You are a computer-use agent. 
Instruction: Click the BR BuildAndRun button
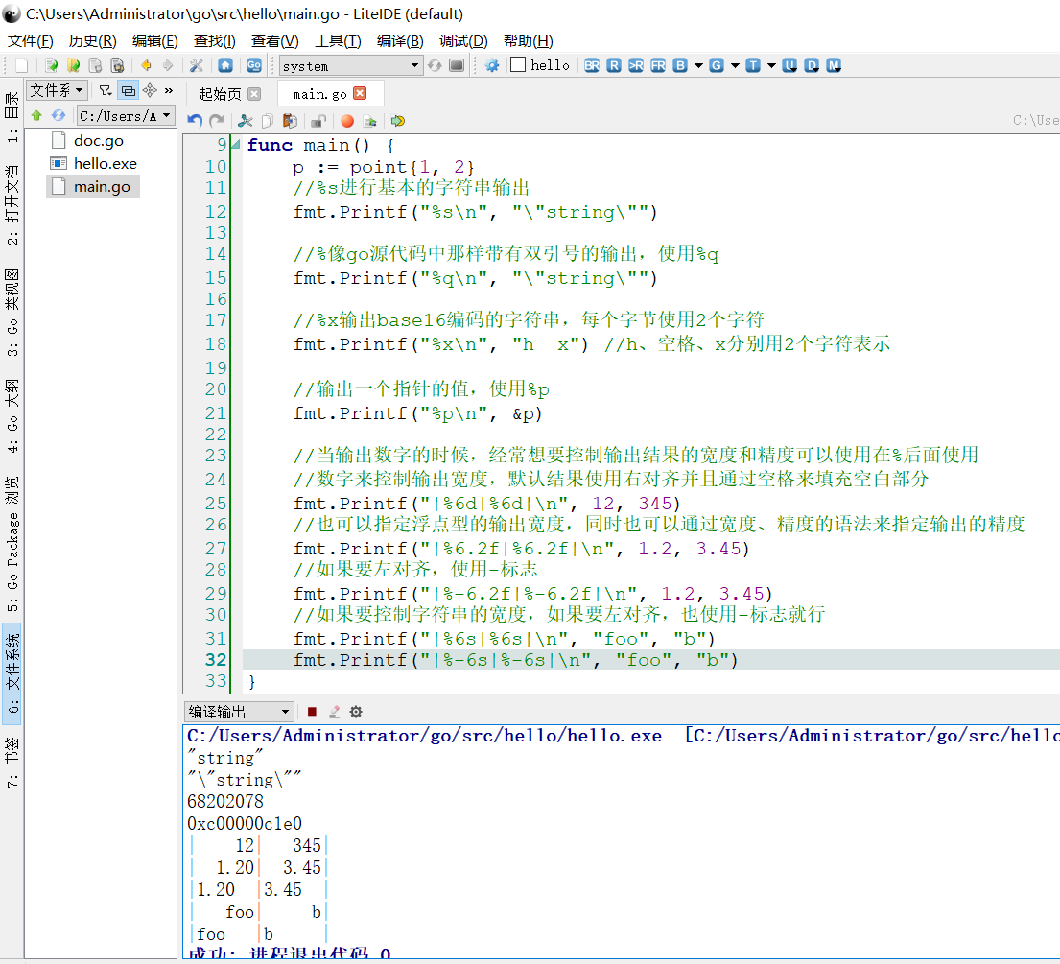click(592, 65)
